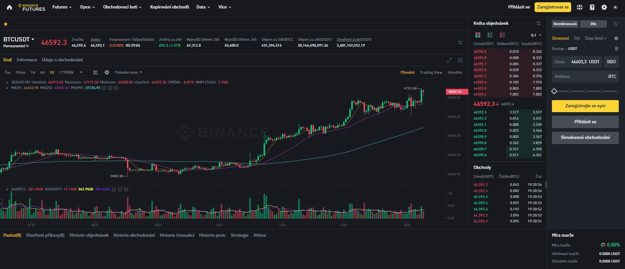Open MA indicator settings icon

pos(110,88)
